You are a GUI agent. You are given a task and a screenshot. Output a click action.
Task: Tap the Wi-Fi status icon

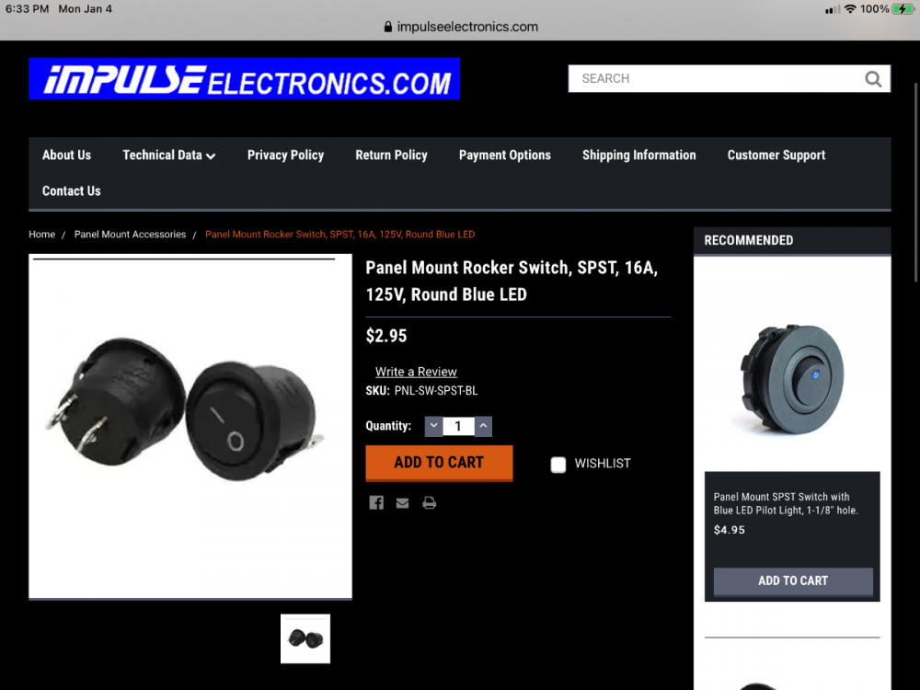(849, 9)
